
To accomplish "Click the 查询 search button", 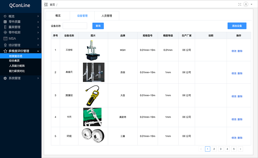I will (x=98, y=26).
